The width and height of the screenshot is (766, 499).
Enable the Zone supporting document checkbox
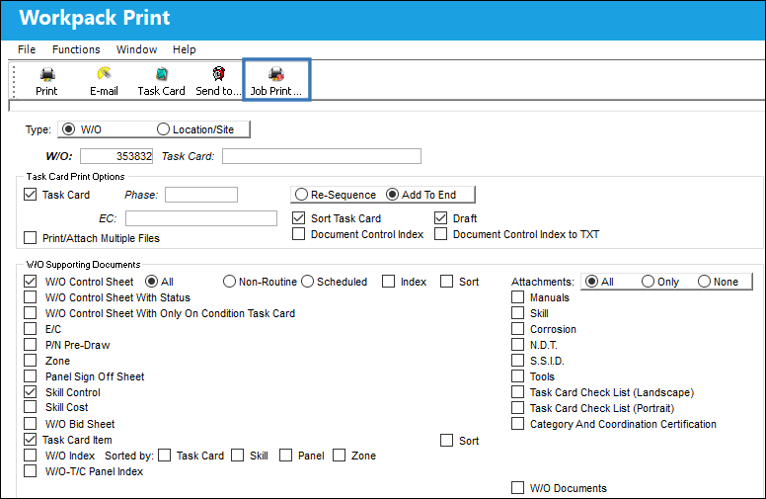point(31,361)
